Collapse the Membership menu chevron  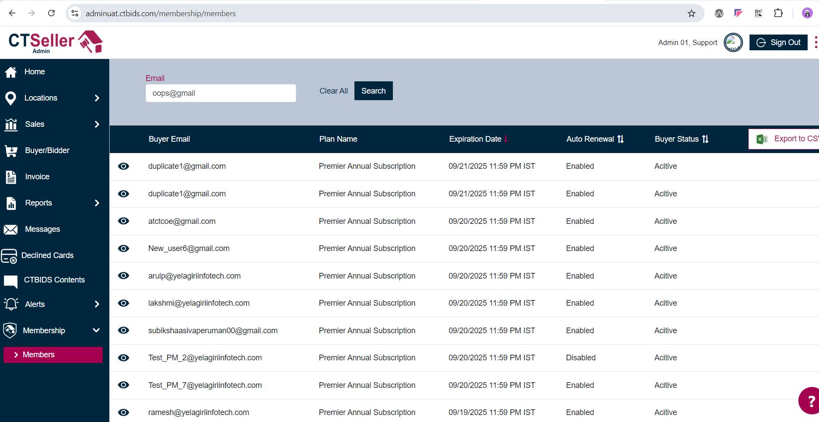click(96, 331)
